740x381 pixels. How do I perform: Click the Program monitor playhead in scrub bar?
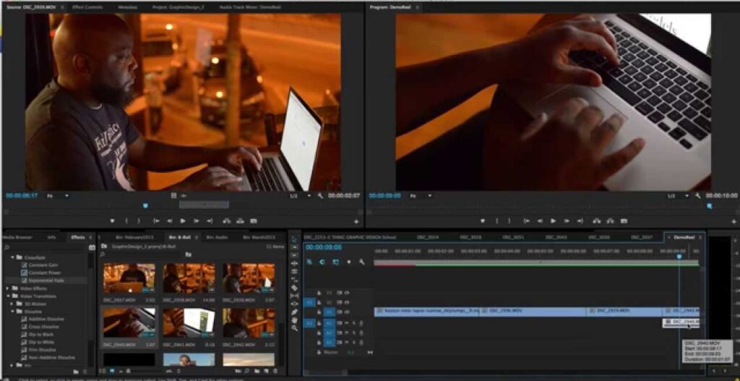point(710,206)
